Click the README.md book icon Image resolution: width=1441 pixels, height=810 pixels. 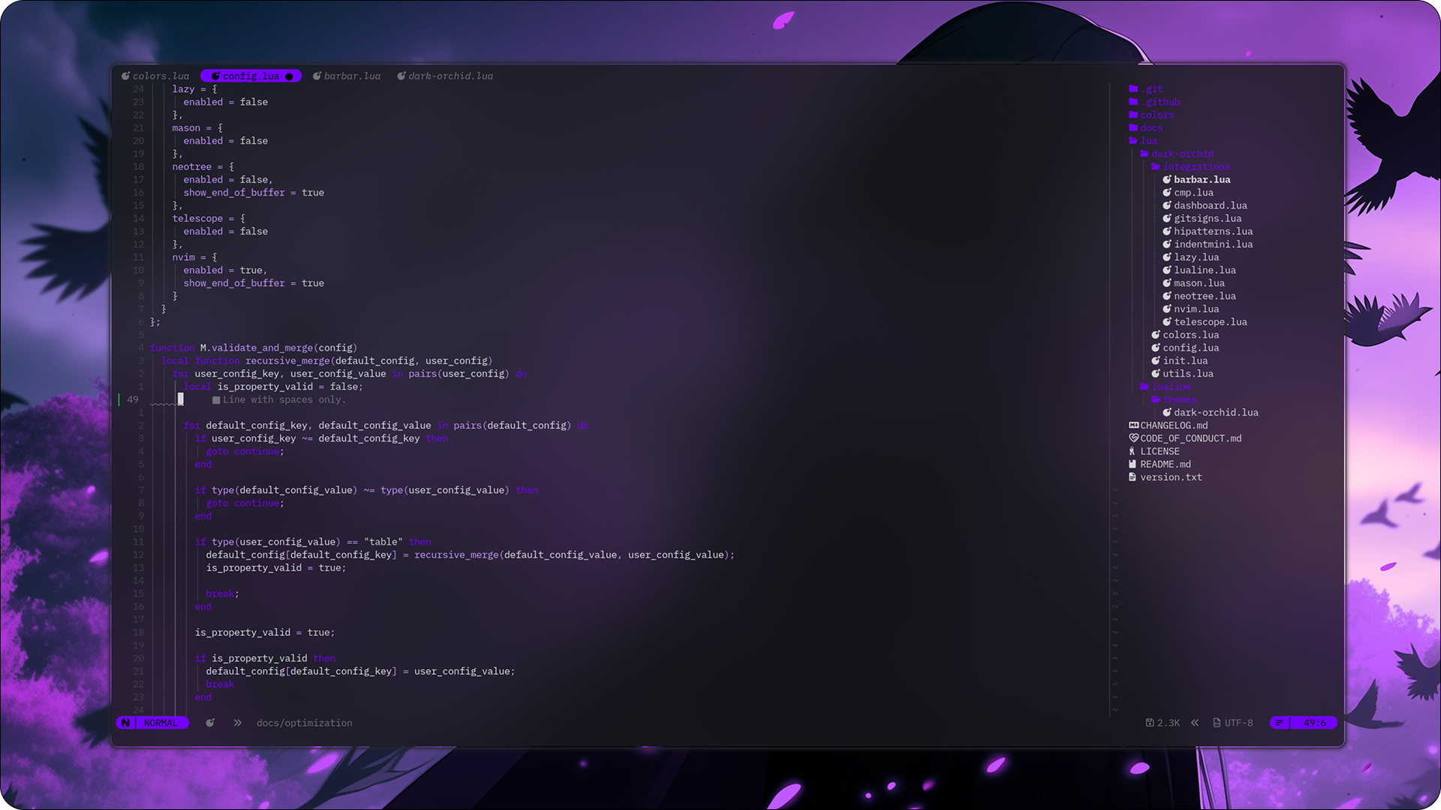1133,464
